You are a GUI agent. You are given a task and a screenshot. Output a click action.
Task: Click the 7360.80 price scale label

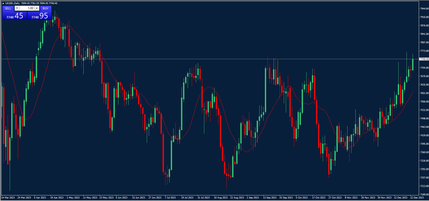pos(424,152)
